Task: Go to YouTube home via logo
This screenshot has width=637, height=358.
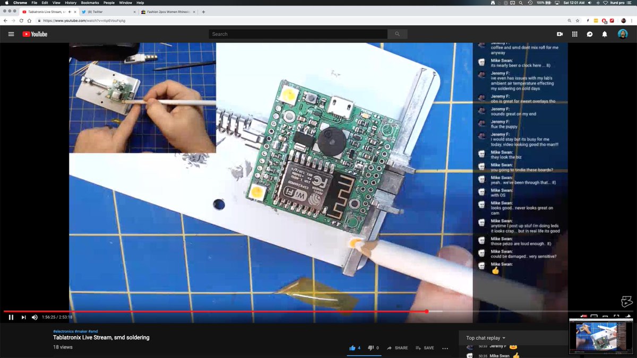Action: pyautogui.click(x=35, y=34)
